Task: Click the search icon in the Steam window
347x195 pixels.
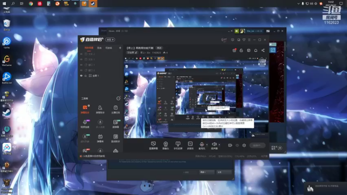Action: pos(273,50)
